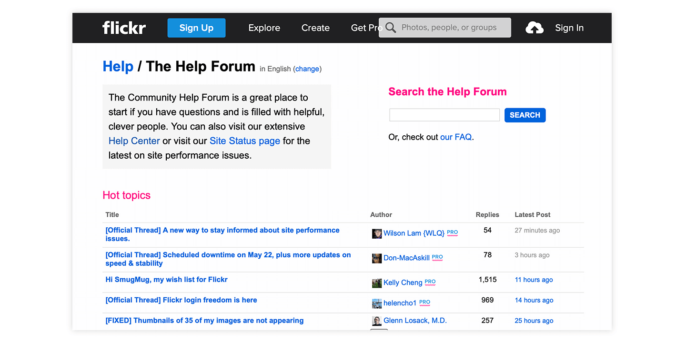
Task: Open the Create menu
Action: [x=315, y=28]
